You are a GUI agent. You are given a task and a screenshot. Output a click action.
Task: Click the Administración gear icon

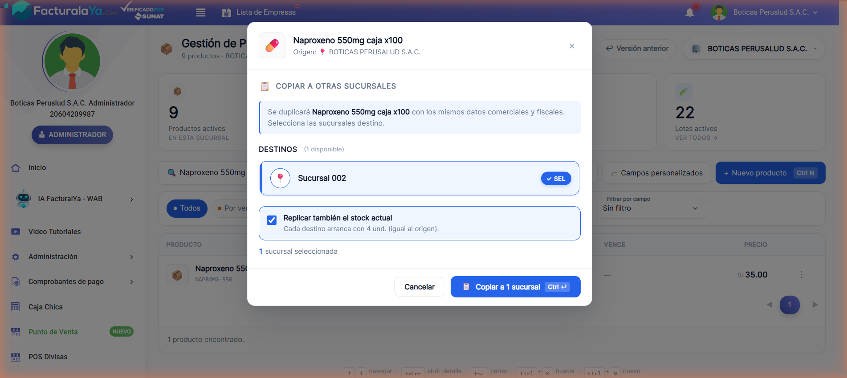click(16, 257)
